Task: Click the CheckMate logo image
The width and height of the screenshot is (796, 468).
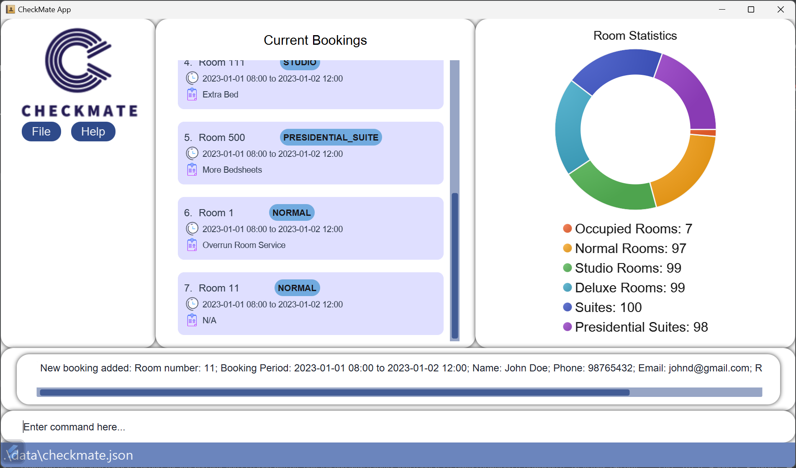Action: (x=79, y=72)
